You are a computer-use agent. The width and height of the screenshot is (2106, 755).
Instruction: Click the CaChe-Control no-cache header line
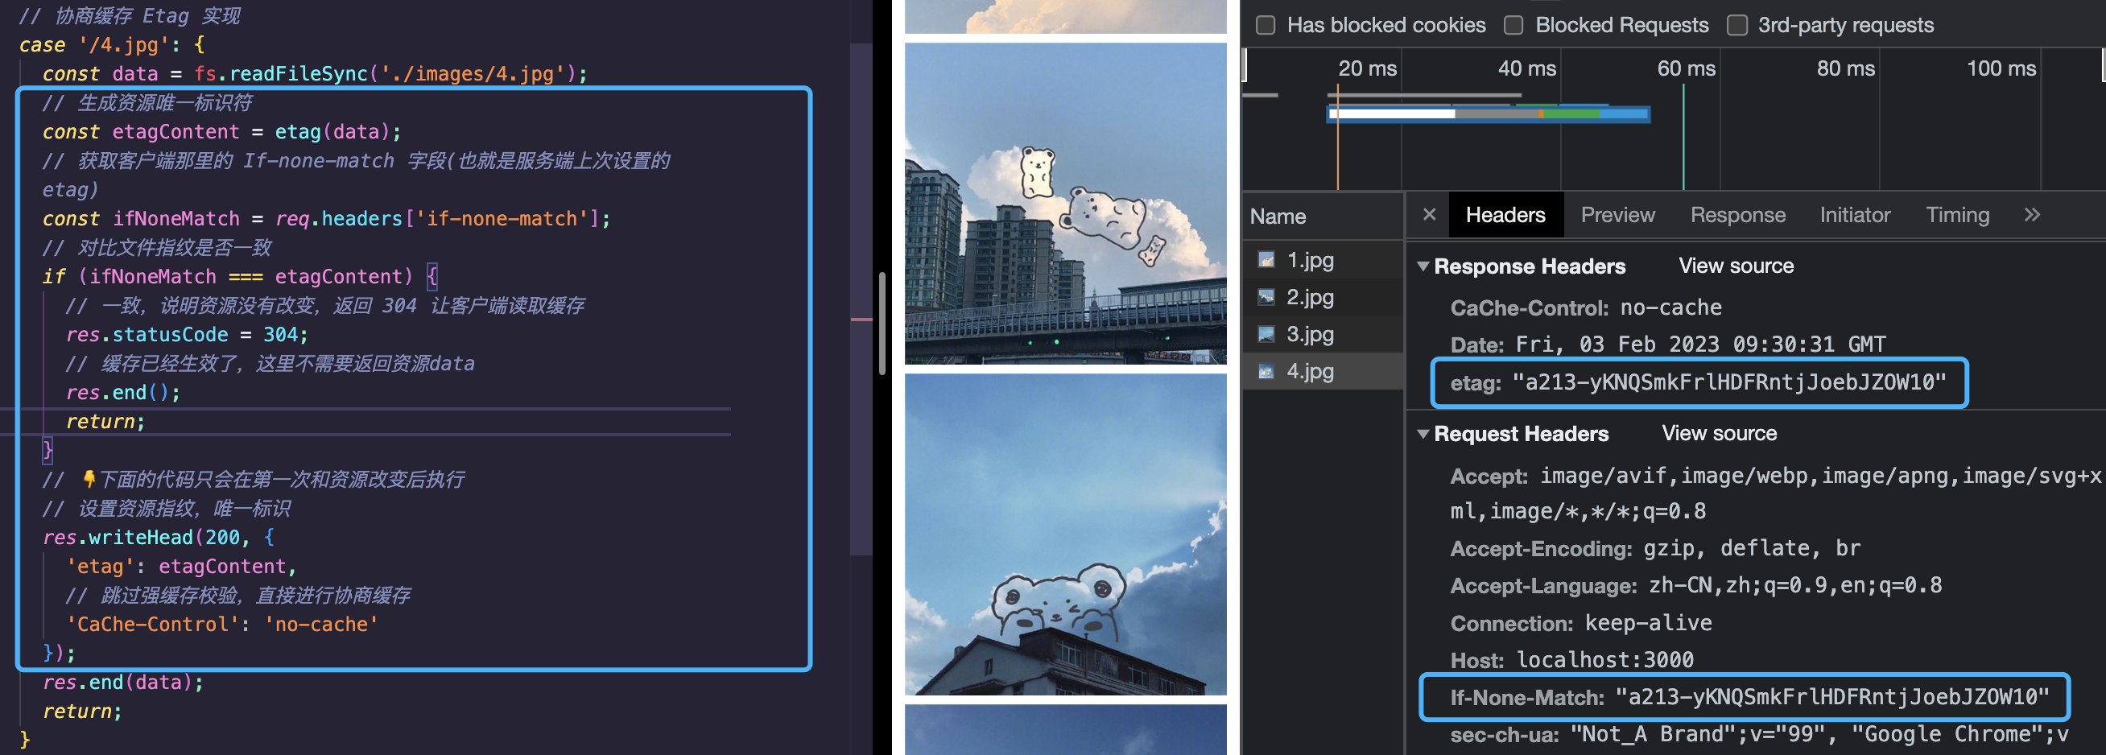point(1586,308)
